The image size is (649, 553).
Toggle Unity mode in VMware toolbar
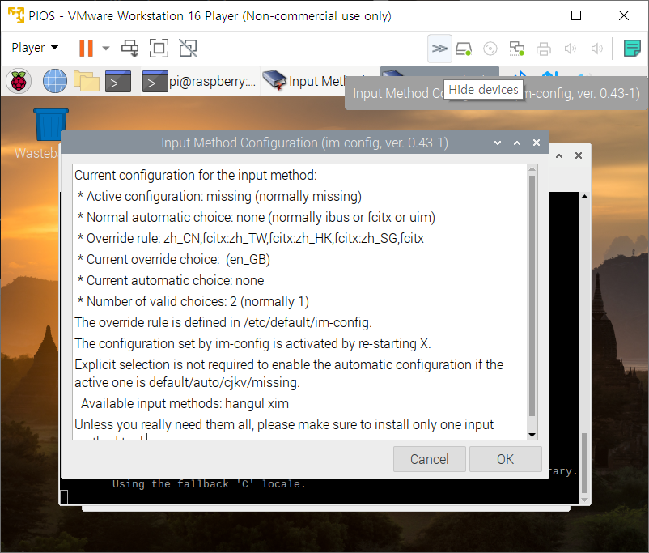point(188,49)
